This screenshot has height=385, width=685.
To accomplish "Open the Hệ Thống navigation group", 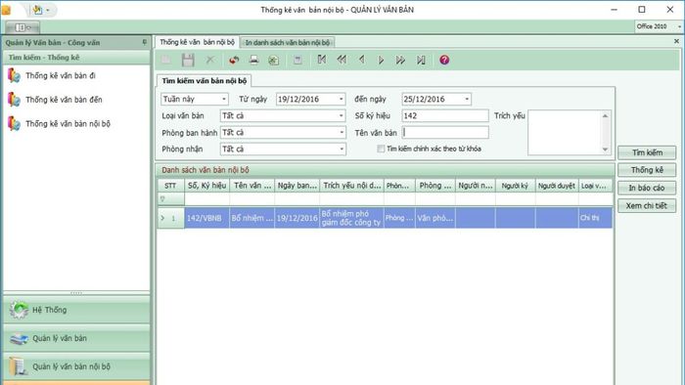I will coord(76,310).
